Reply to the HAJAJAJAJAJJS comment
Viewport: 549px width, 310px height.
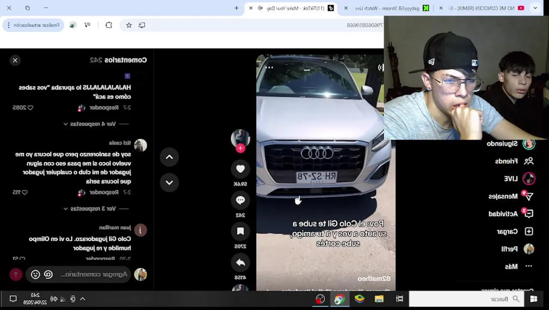(x=104, y=108)
